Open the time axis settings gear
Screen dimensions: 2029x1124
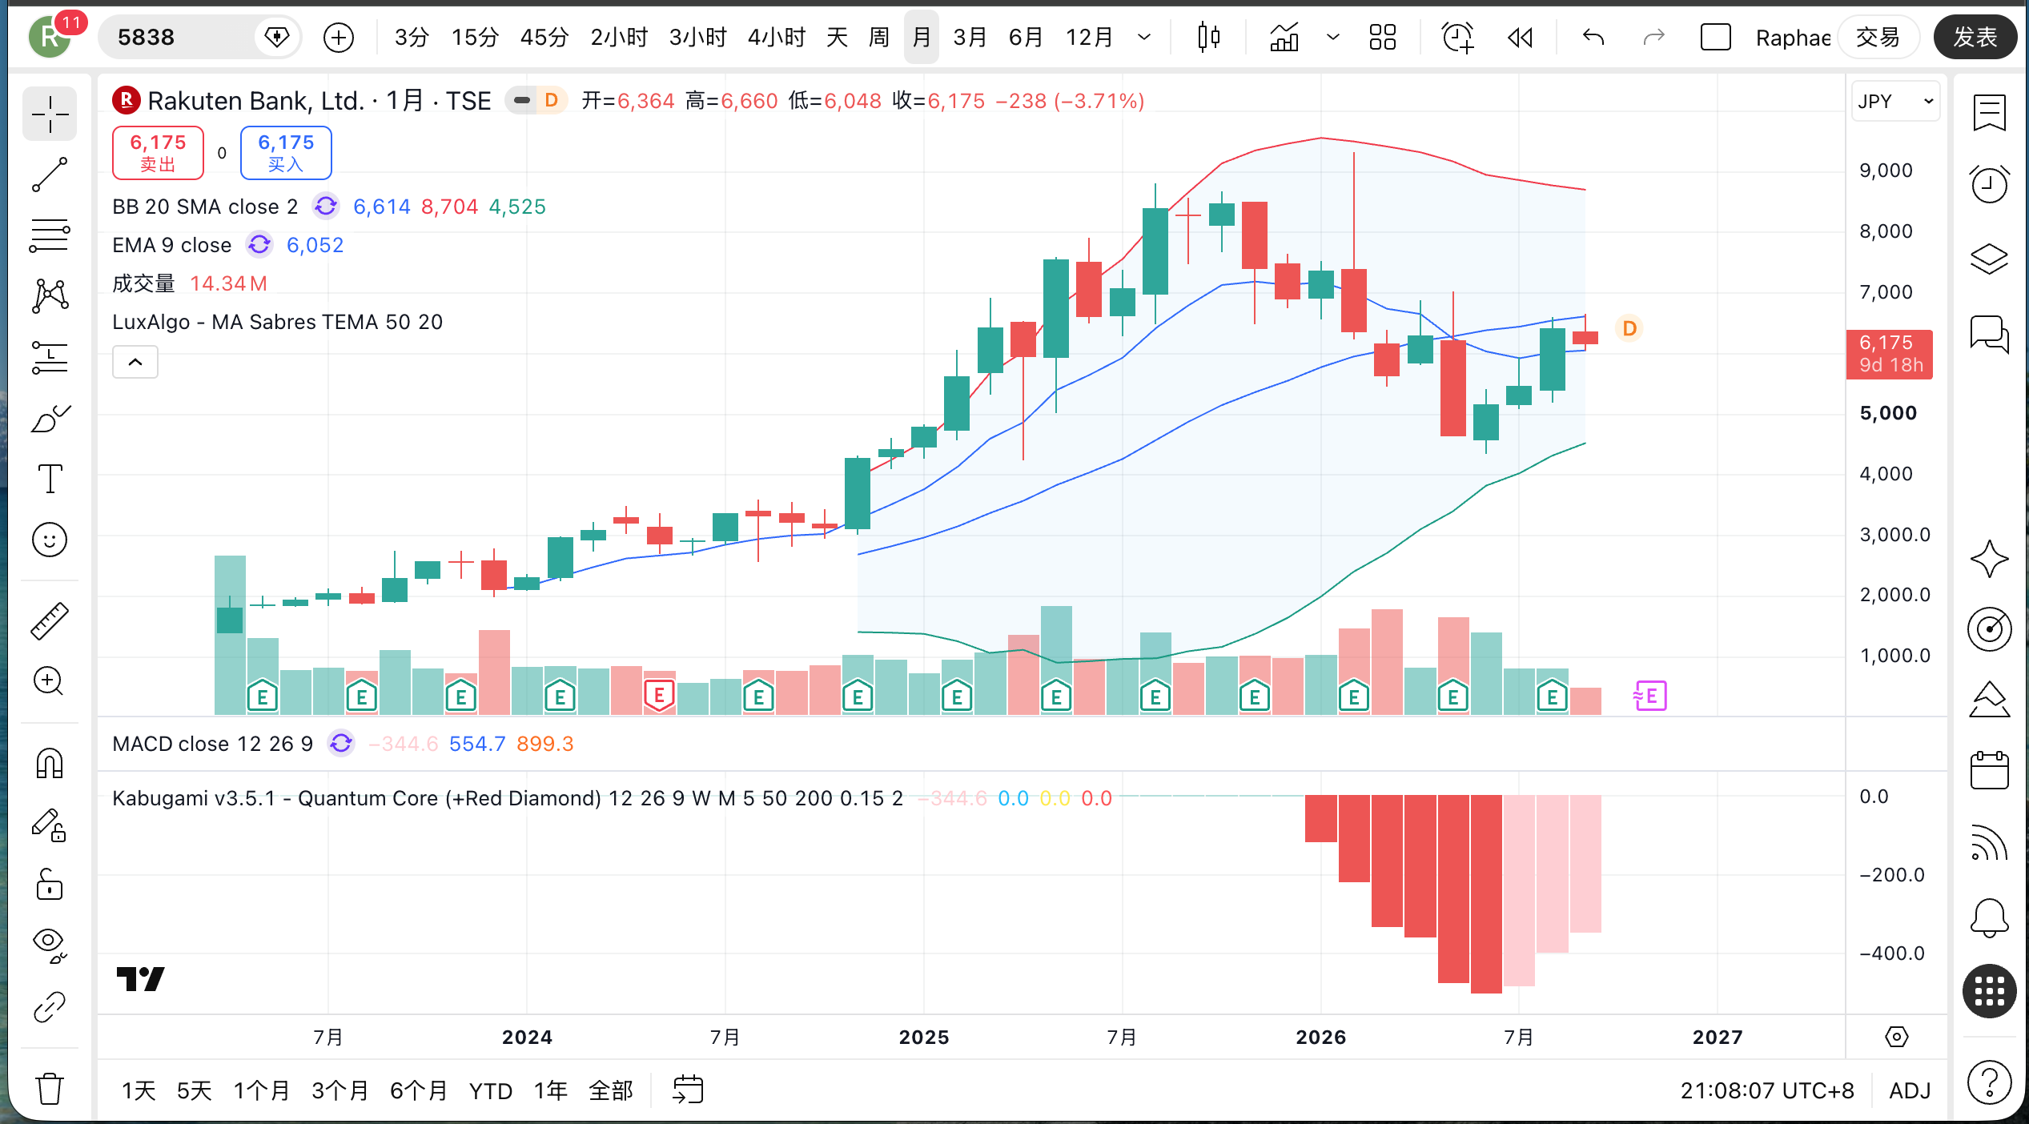click(1897, 1038)
